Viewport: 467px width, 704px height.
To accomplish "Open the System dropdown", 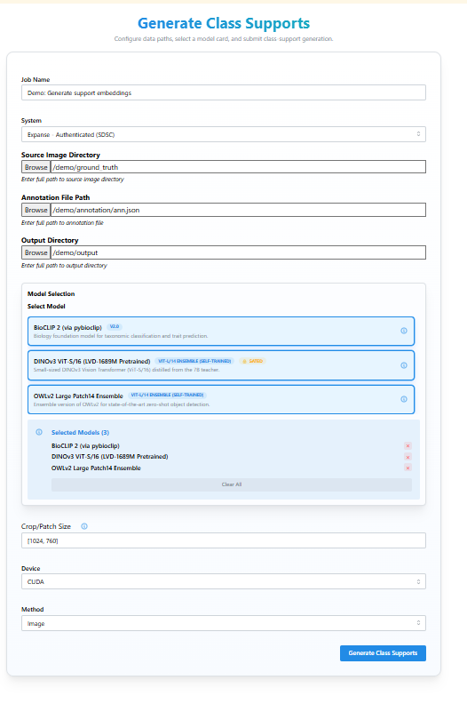I will click(x=224, y=134).
